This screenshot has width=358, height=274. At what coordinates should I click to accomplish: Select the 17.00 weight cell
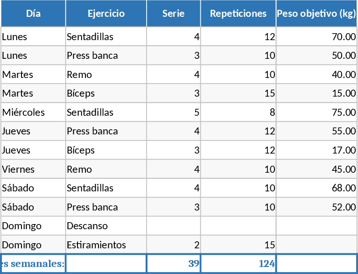316,150
